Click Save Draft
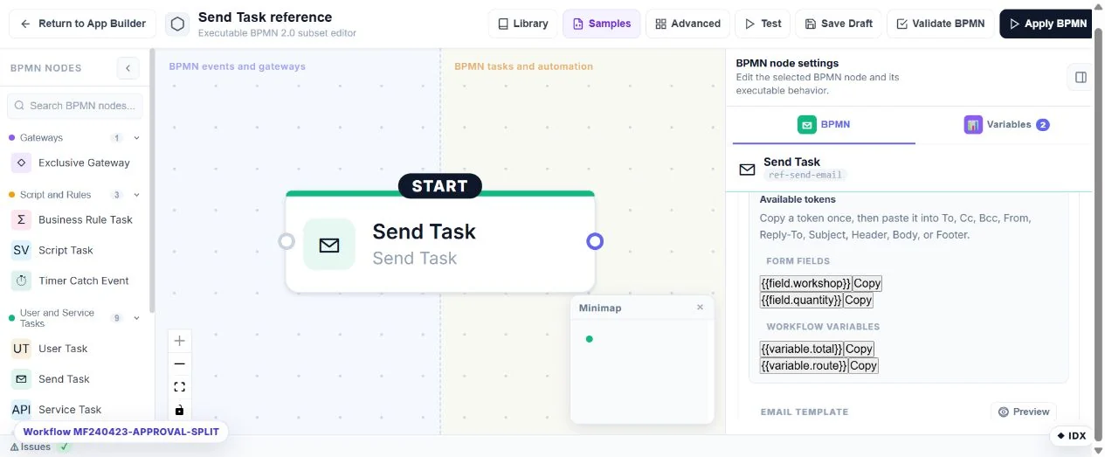1105x457 pixels. click(x=839, y=24)
